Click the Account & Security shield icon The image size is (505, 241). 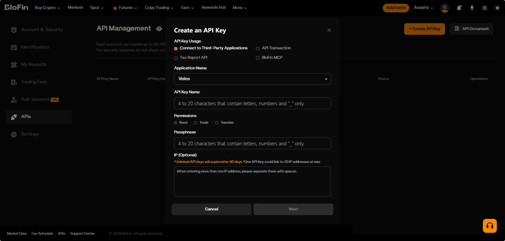tap(14, 30)
